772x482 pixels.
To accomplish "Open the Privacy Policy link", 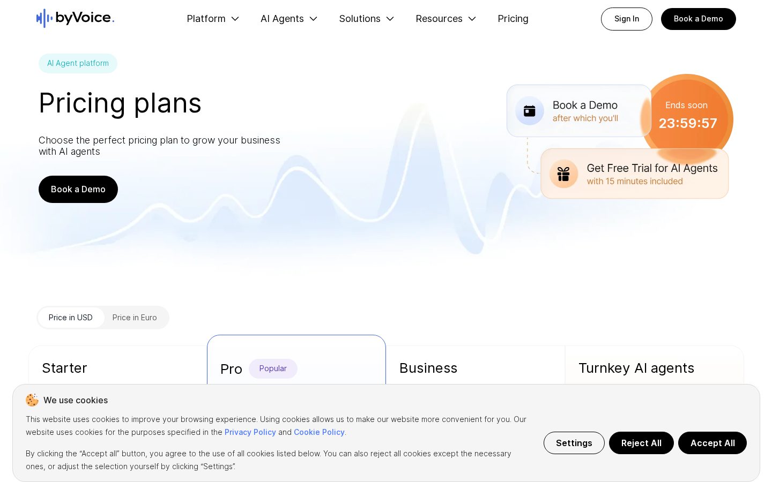I will (250, 432).
